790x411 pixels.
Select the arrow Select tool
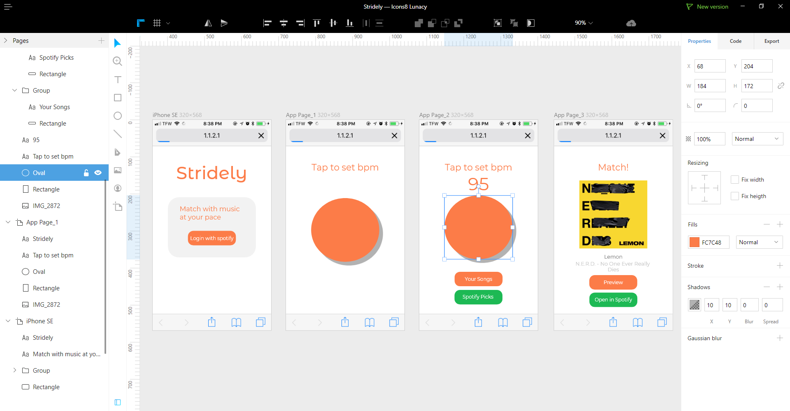tap(118, 43)
